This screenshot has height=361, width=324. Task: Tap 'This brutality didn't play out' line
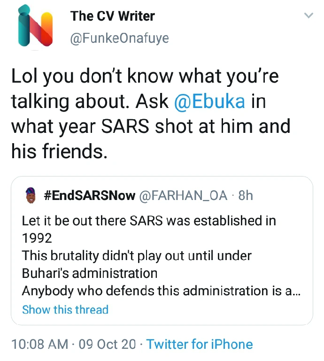coord(137,256)
